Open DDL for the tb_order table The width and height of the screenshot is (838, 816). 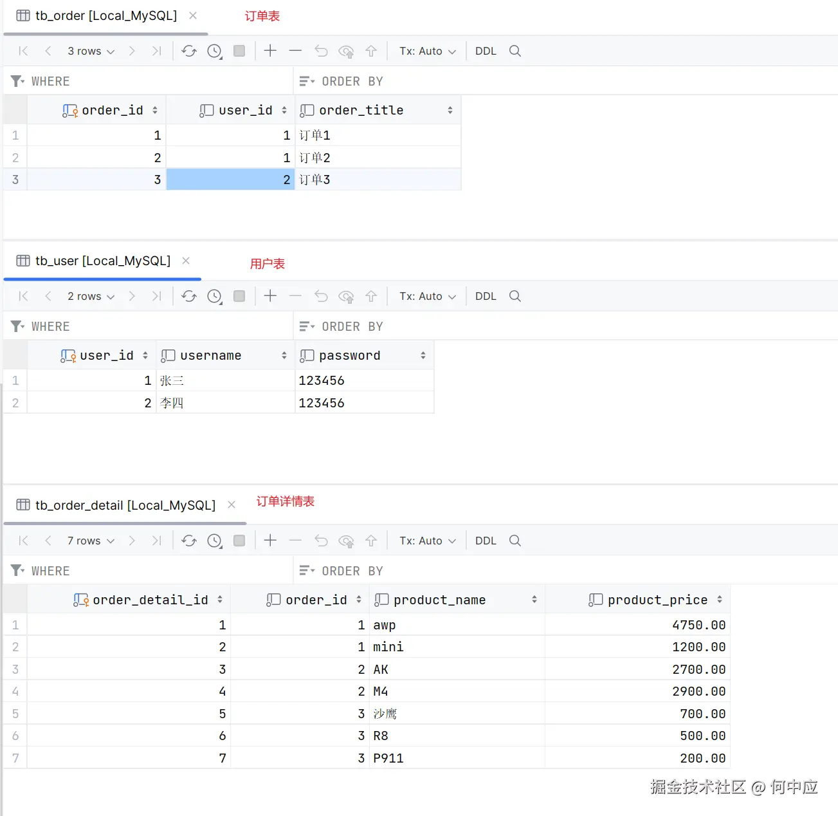tap(486, 51)
